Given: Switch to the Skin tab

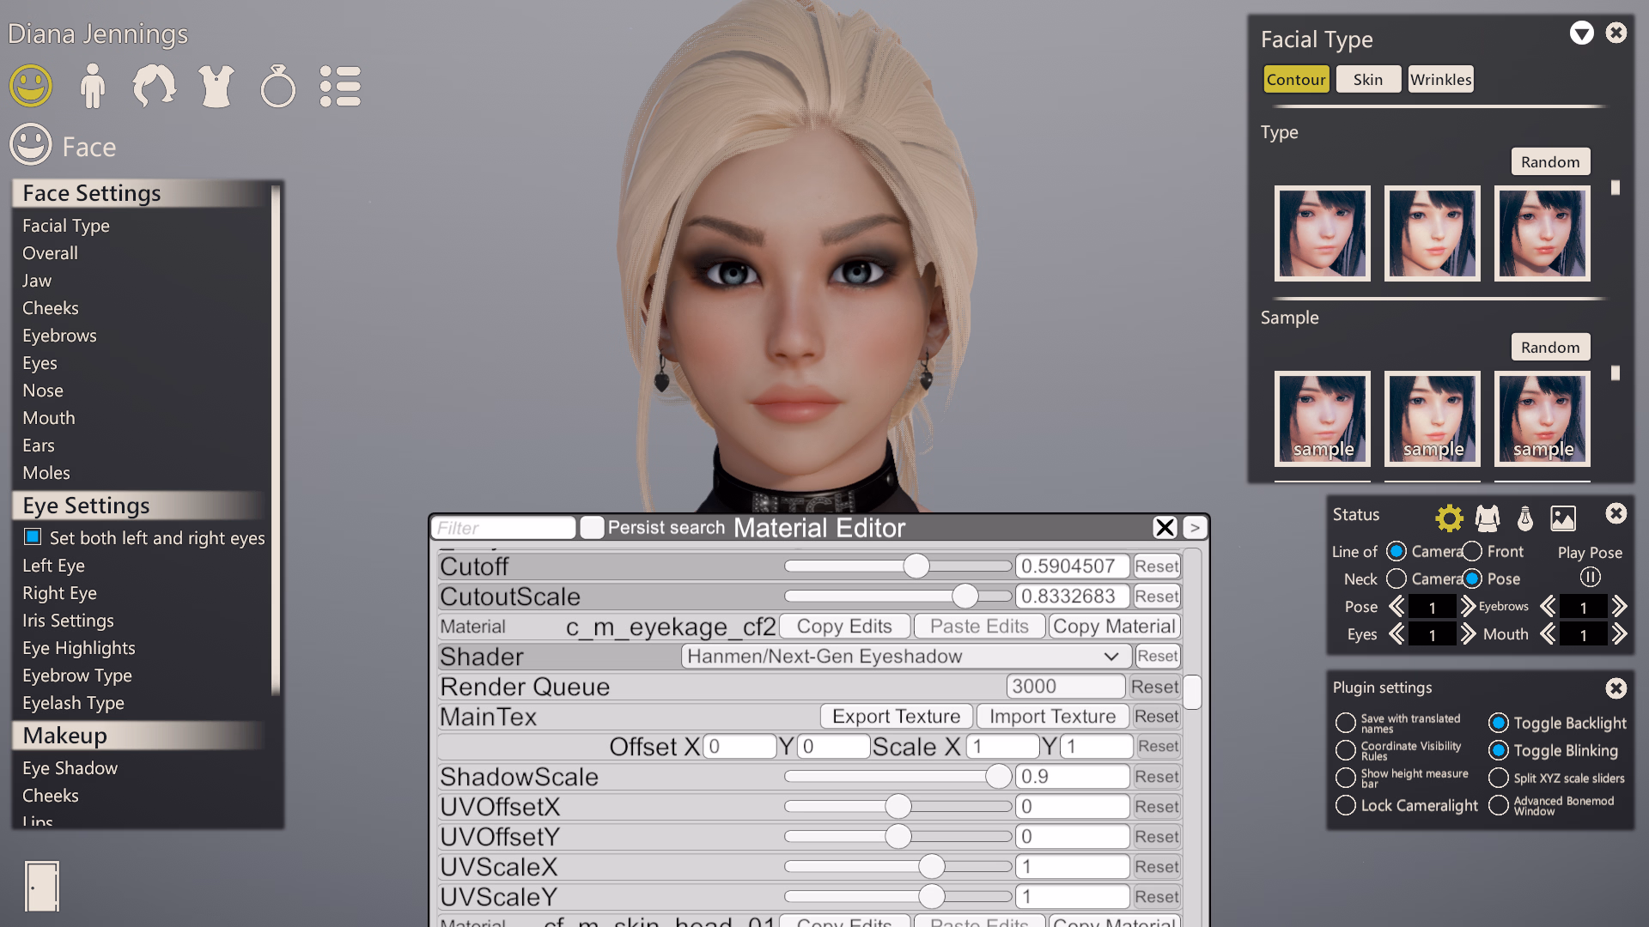Looking at the screenshot, I should point(1368,79).
